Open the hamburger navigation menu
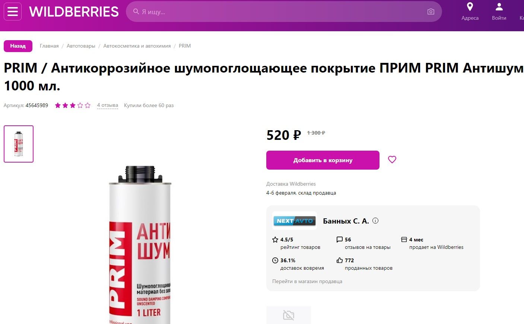Viewport: 524px width, 324px height. [13, 12]
